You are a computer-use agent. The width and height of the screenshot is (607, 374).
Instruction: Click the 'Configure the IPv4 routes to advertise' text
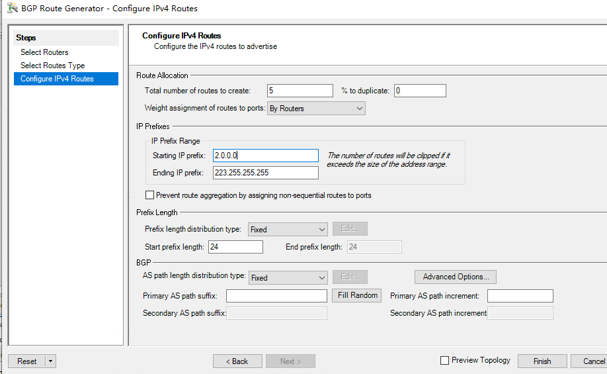click(216, 46)
